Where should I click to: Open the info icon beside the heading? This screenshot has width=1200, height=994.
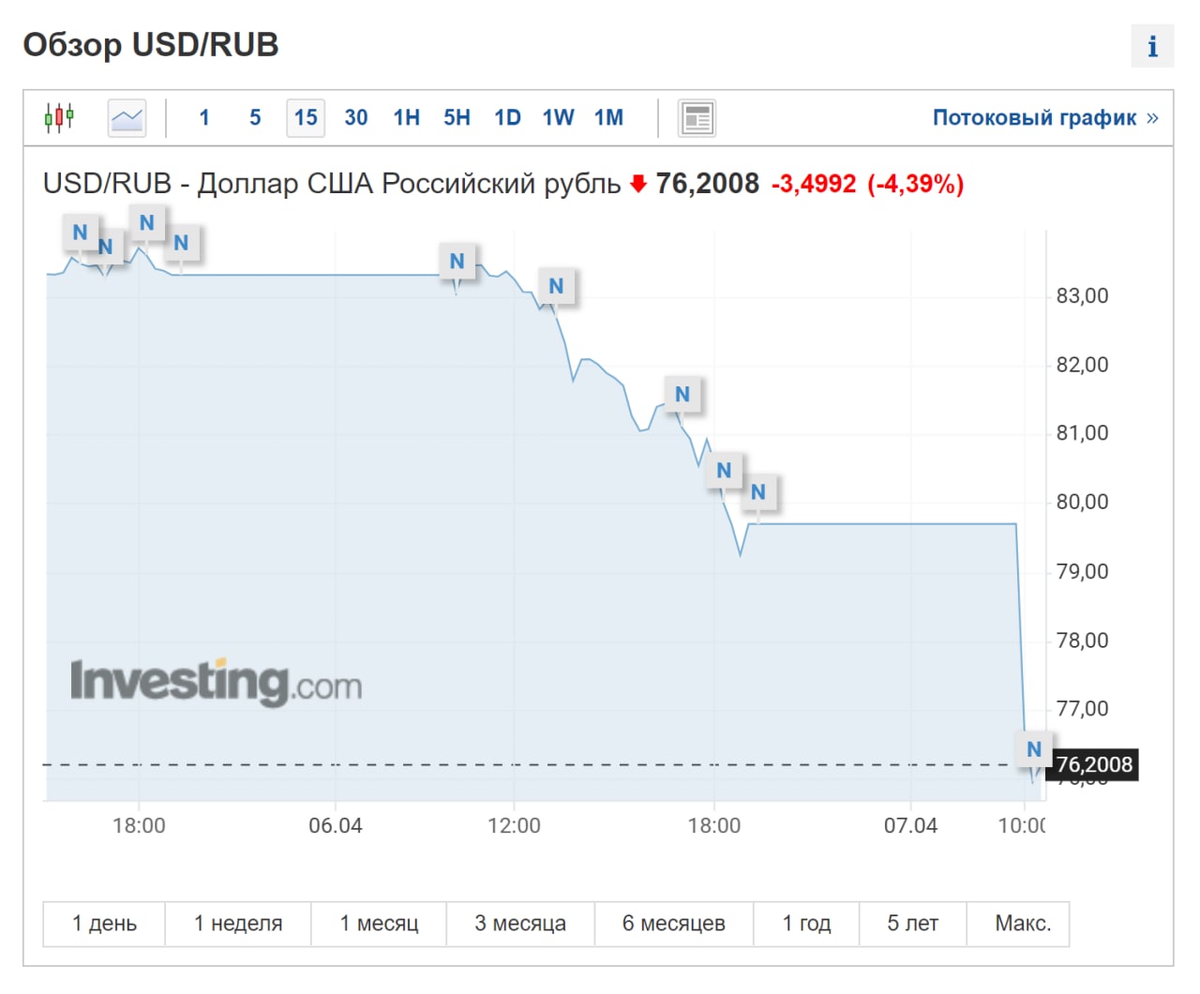coord(1152,46)
